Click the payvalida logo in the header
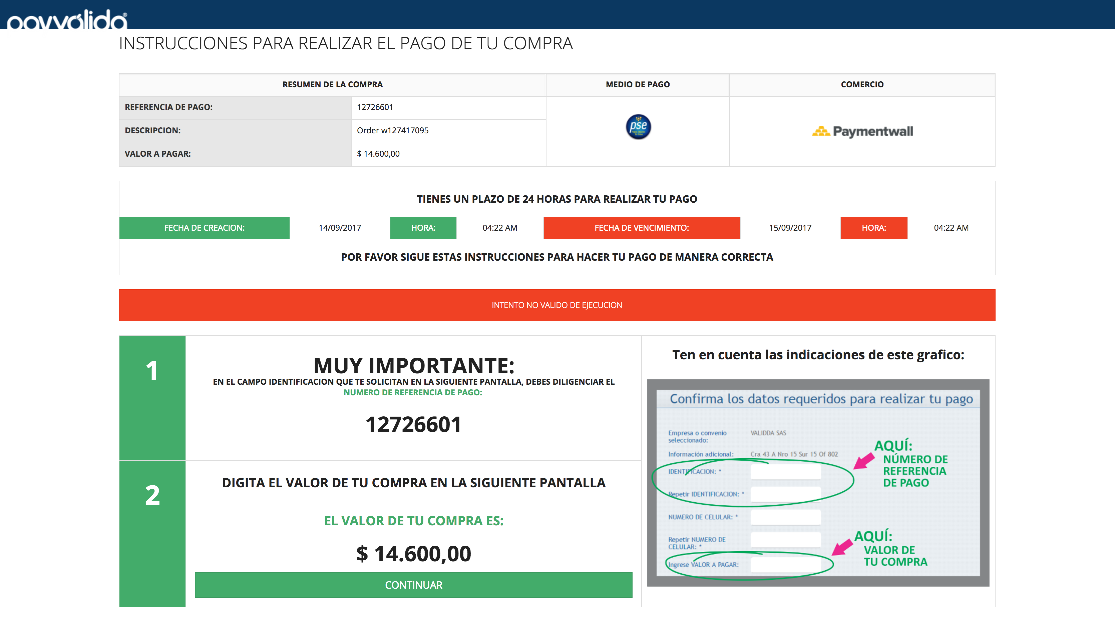The width and height of the screenshot is (1115, 630). coord(67,19)
